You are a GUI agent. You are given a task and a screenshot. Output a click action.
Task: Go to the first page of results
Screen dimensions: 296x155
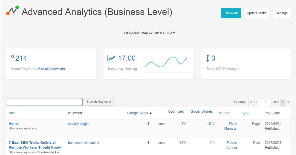pyautogui.click(x=251, y=102)
